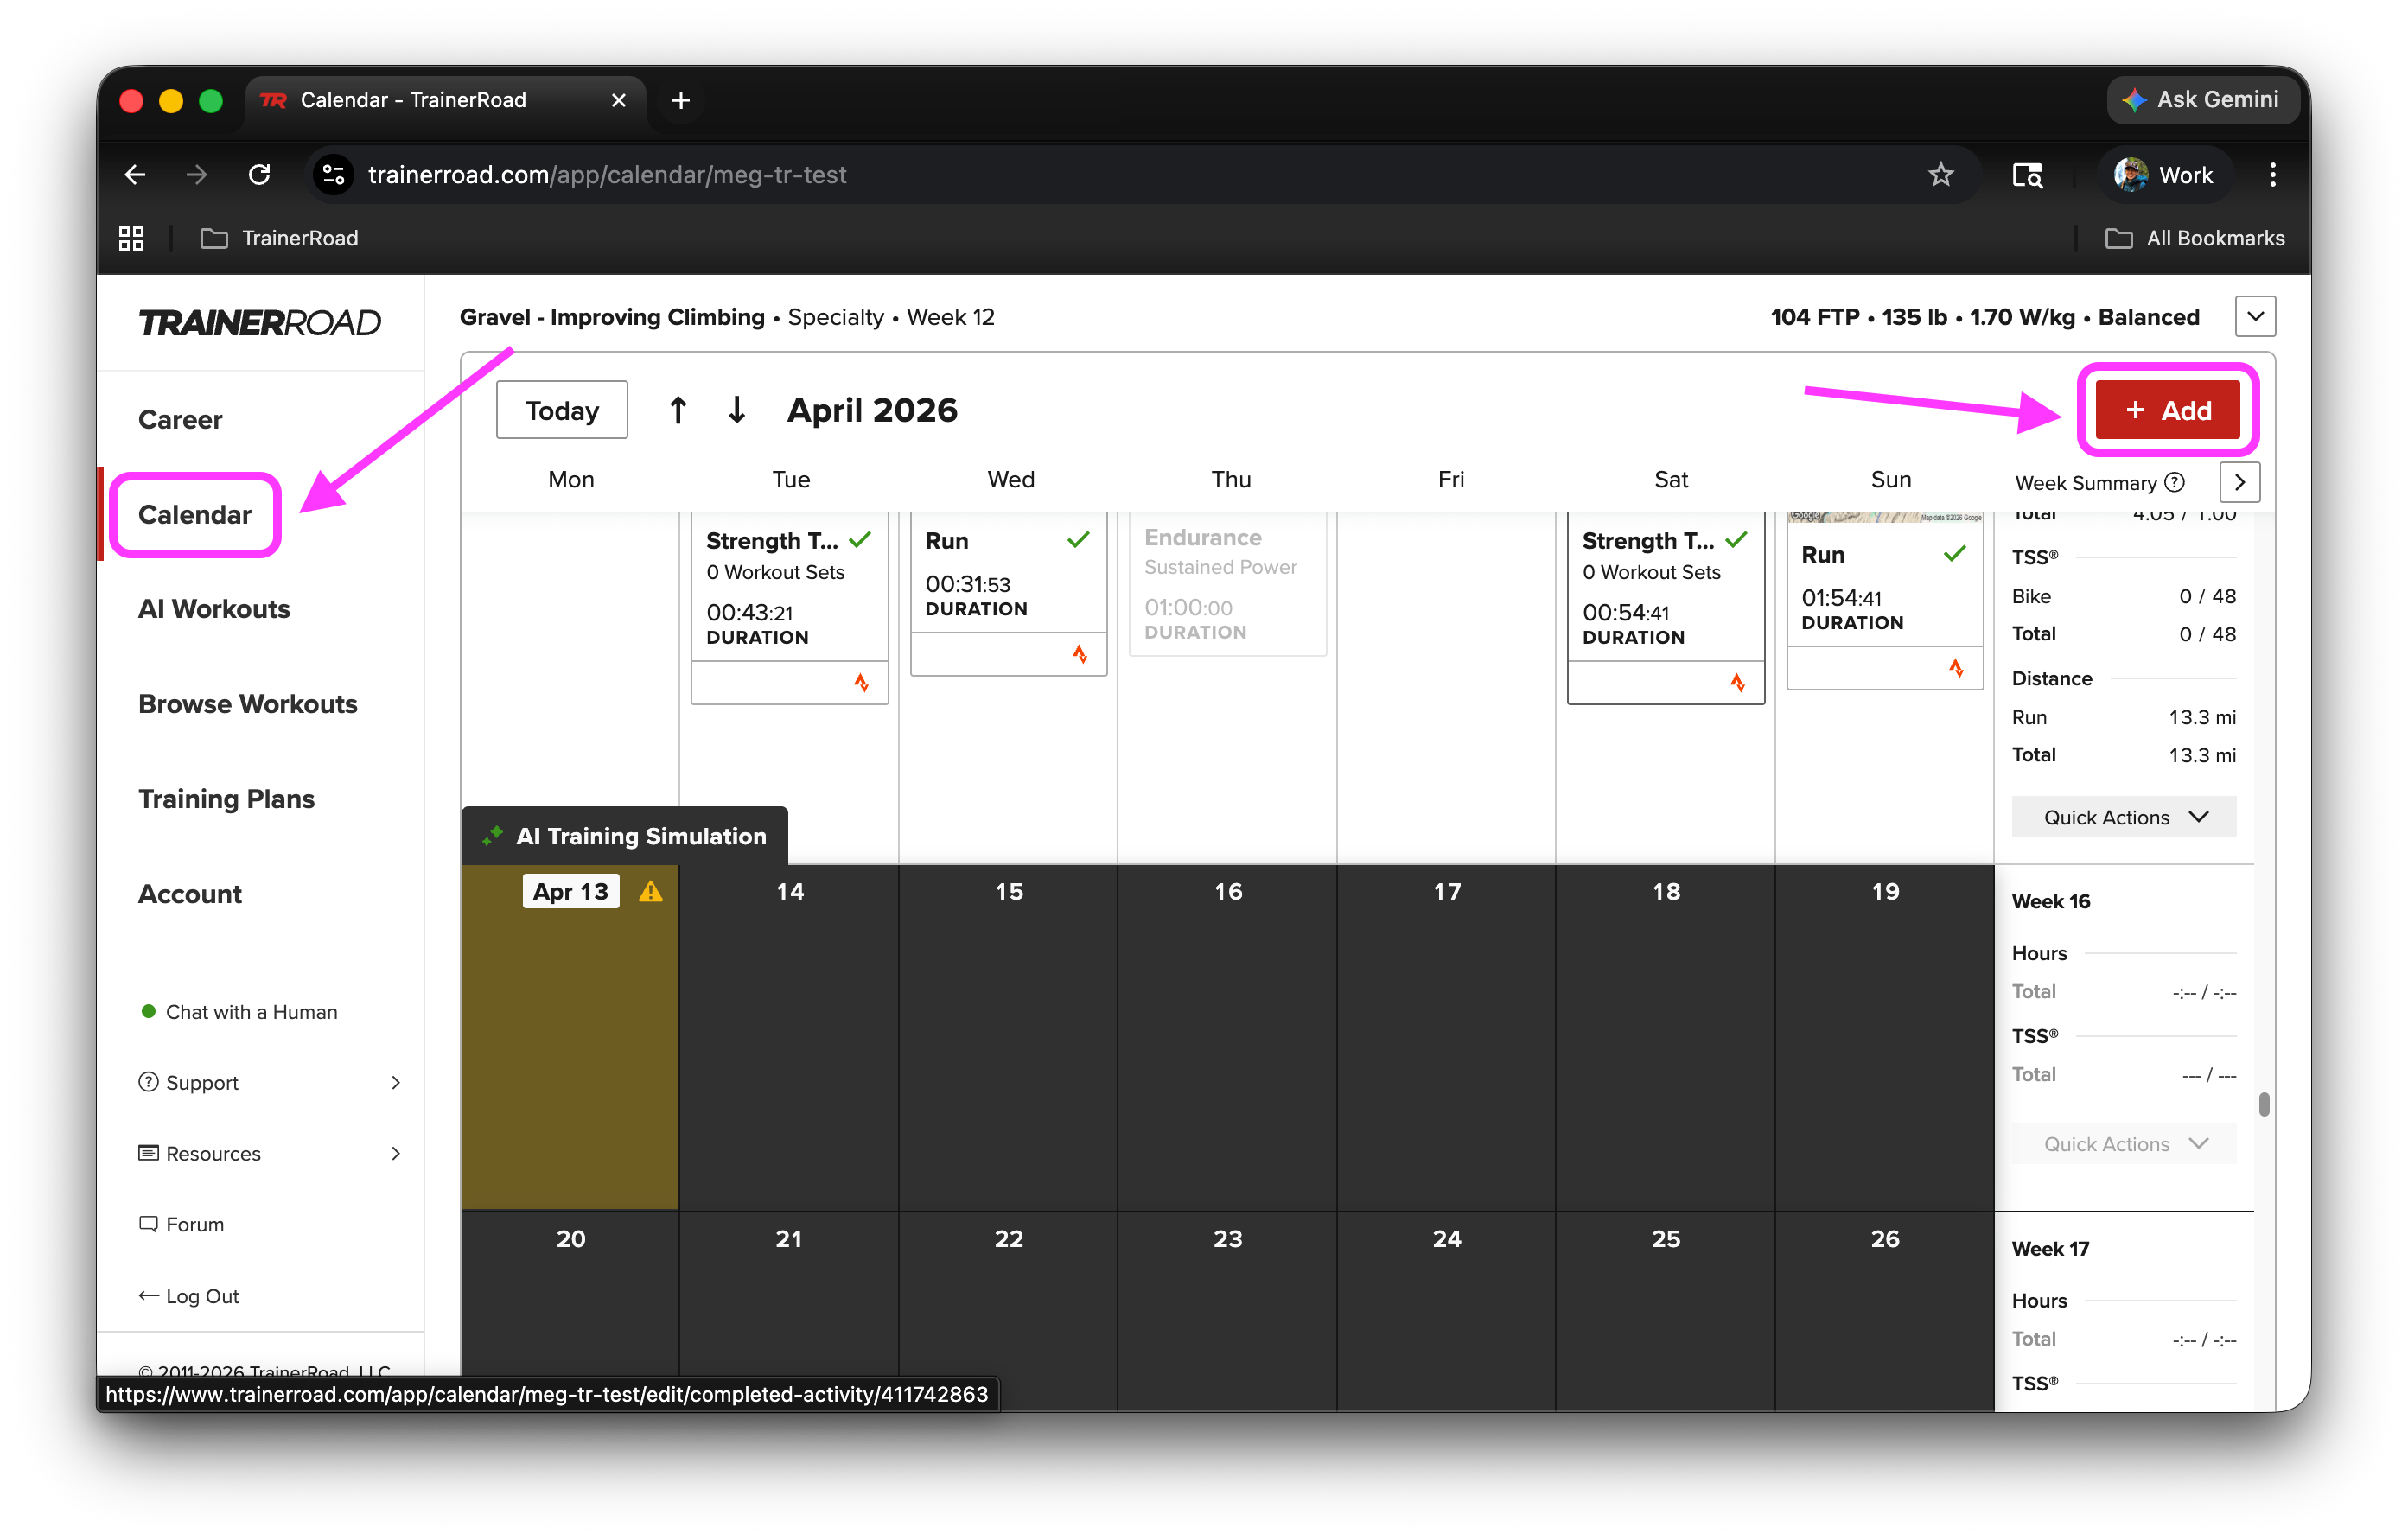
Task: Click the AI Training Simulation sparkle icon
Action: tap(492, 836)
